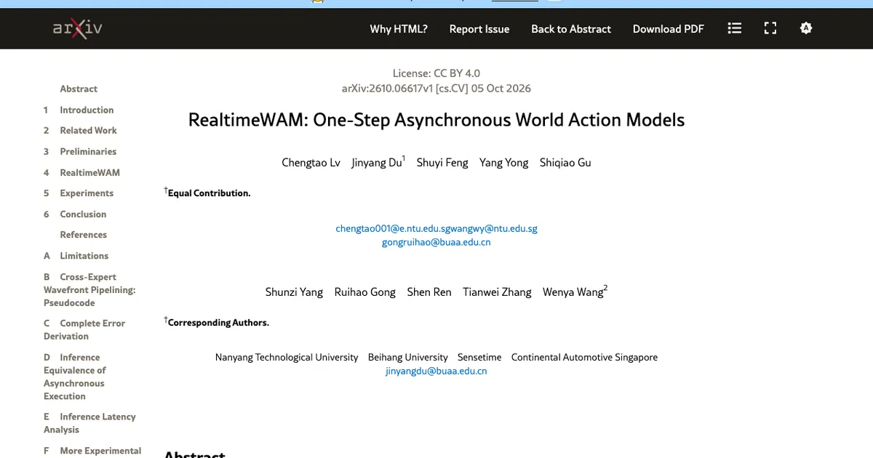Click the paper title RealtimeWAM heading
Screen dimensions: 873x458
436,120
